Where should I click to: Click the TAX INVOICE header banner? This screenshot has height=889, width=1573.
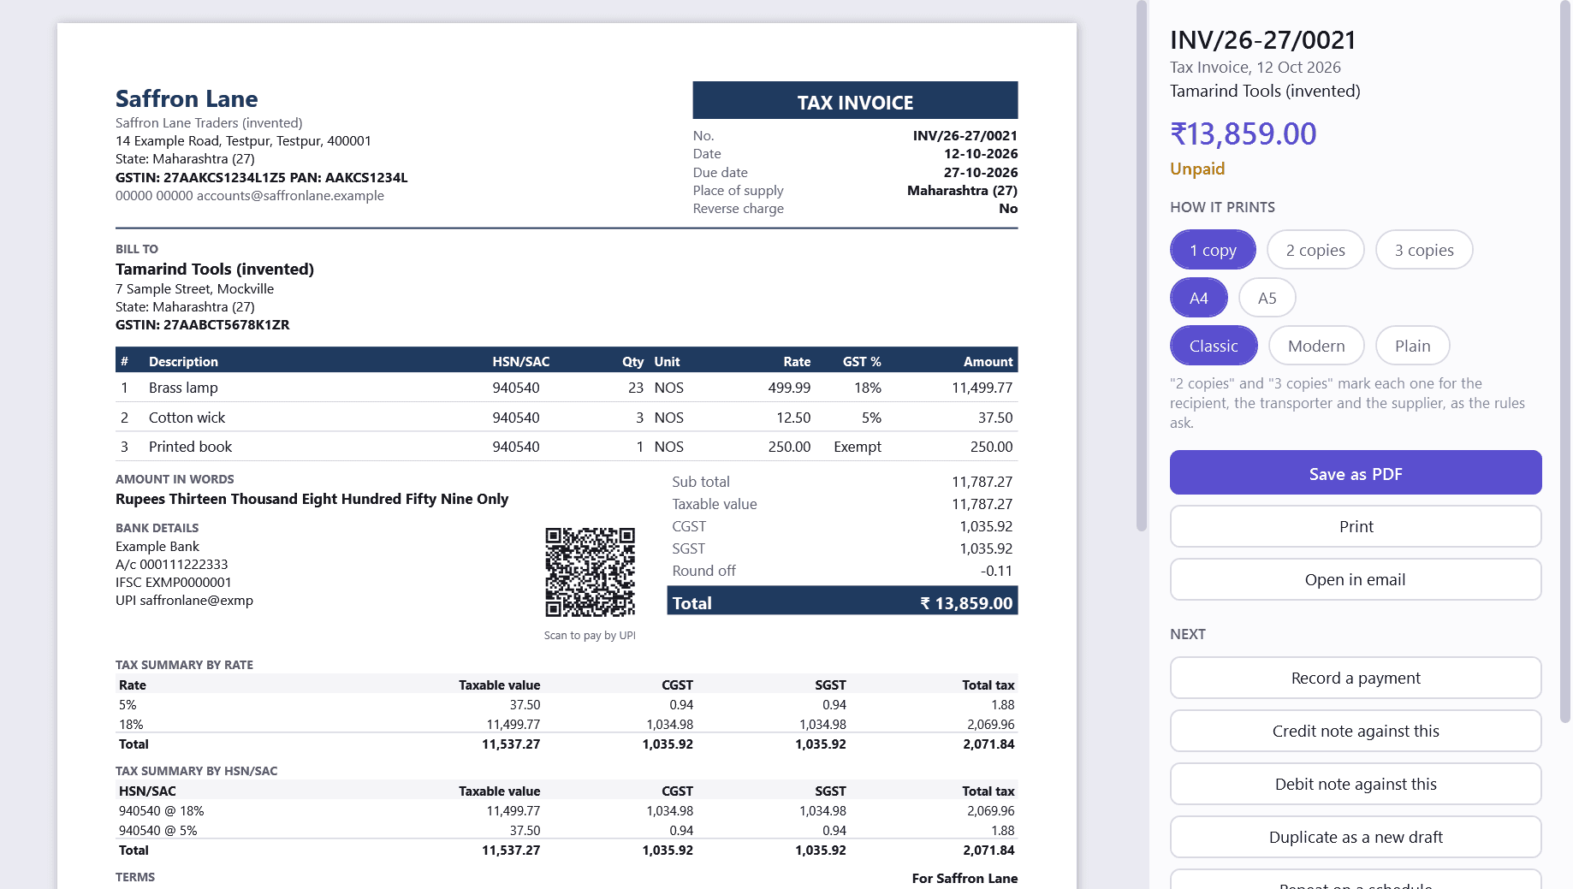pos(855,100)
